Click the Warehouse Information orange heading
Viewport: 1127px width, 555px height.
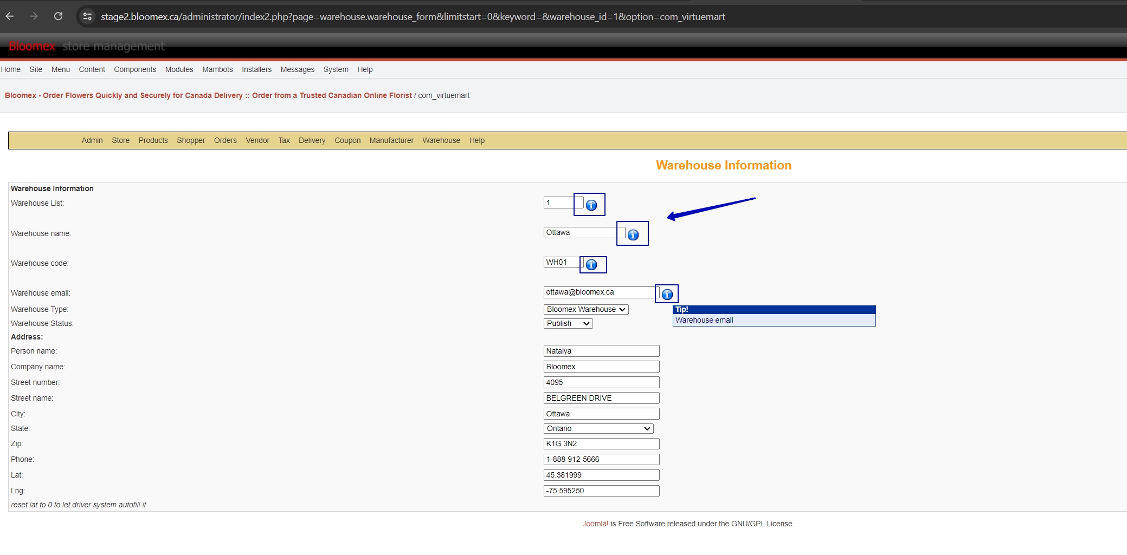pos(724,165)
